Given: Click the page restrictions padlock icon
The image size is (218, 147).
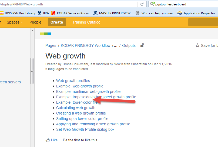Looking at the screenshot, I should tap(142, 45).
